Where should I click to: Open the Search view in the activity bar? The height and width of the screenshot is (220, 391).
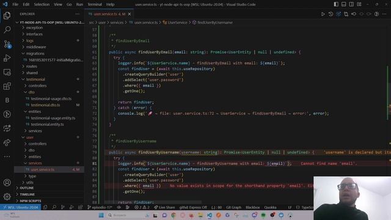(x=7, y=30)
